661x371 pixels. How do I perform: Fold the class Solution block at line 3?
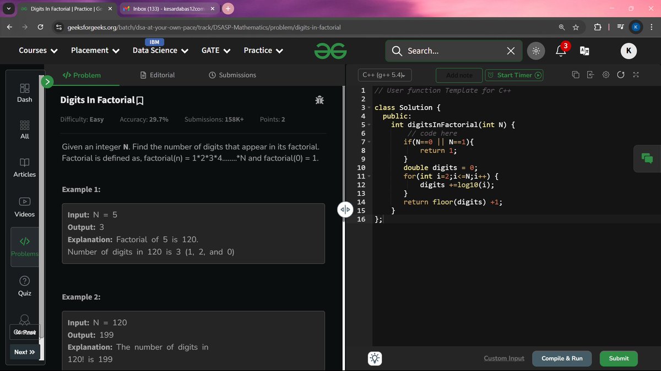coord(370,108)
